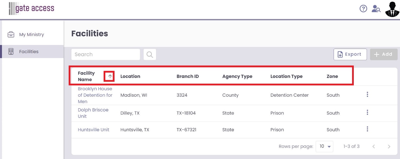Click the gate access logo

point(31,9)
